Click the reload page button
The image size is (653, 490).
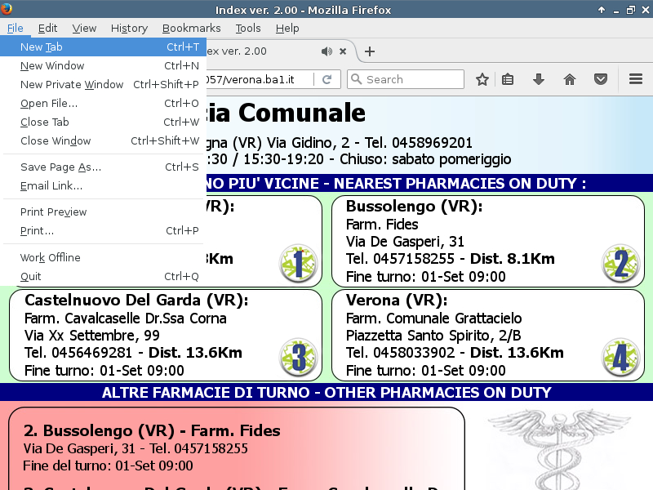326,79
